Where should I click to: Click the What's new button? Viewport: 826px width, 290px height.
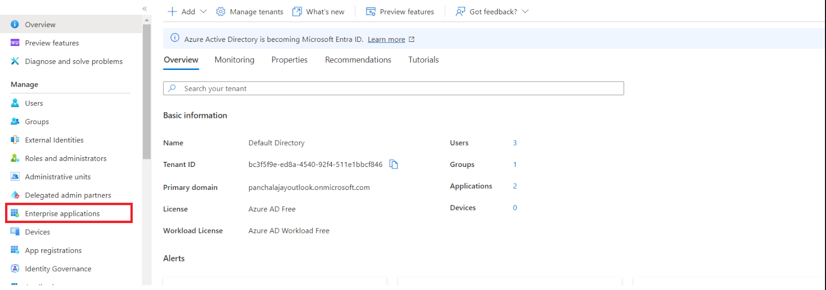[319, 11]
